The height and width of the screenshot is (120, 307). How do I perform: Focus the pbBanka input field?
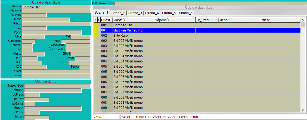coord(30,104)
